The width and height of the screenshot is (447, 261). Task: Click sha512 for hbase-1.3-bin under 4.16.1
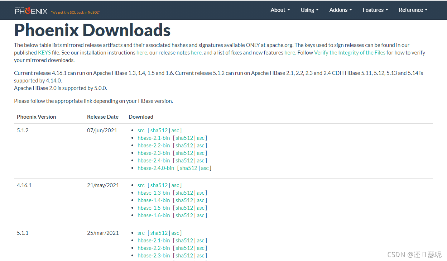coord(184,193)
